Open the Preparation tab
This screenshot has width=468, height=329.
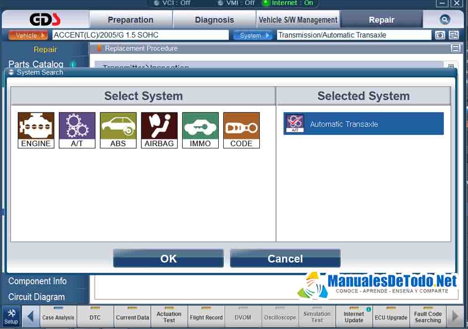click(130, 20)
